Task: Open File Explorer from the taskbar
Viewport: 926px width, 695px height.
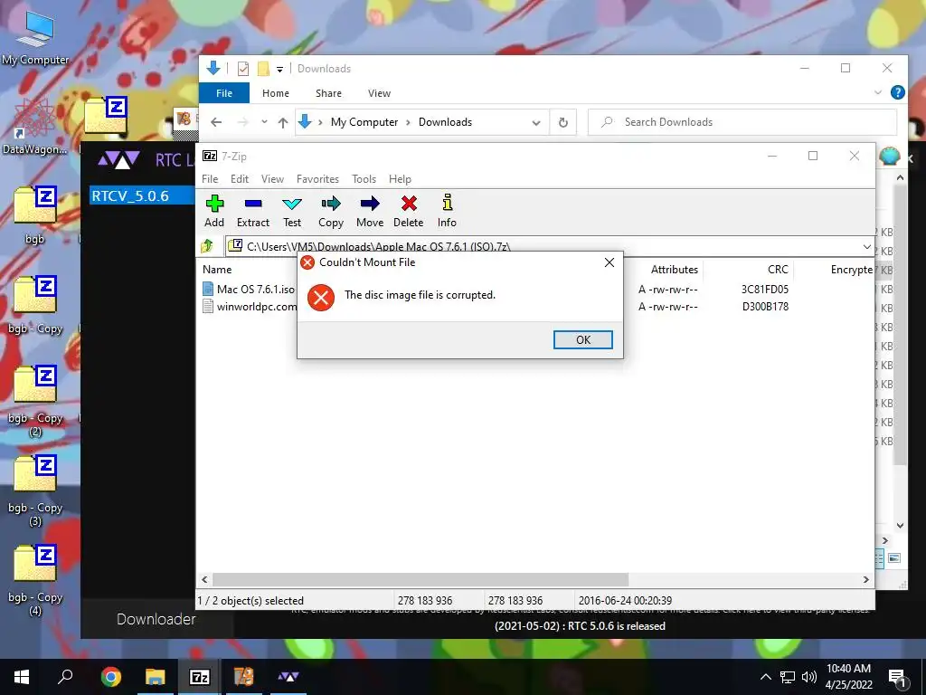Action: [x=155, y=677]
